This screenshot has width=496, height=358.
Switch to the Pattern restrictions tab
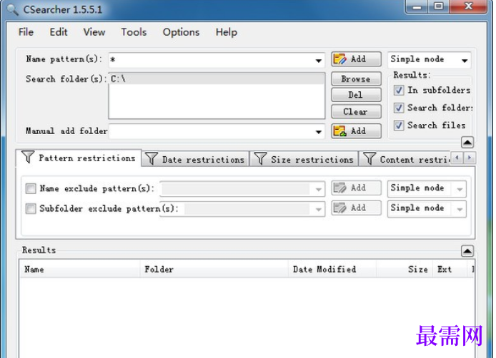79,158
